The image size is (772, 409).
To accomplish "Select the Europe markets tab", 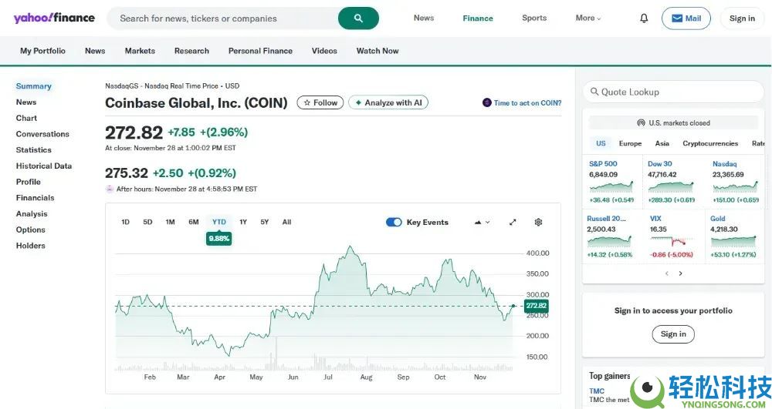I will coord(630,143).
